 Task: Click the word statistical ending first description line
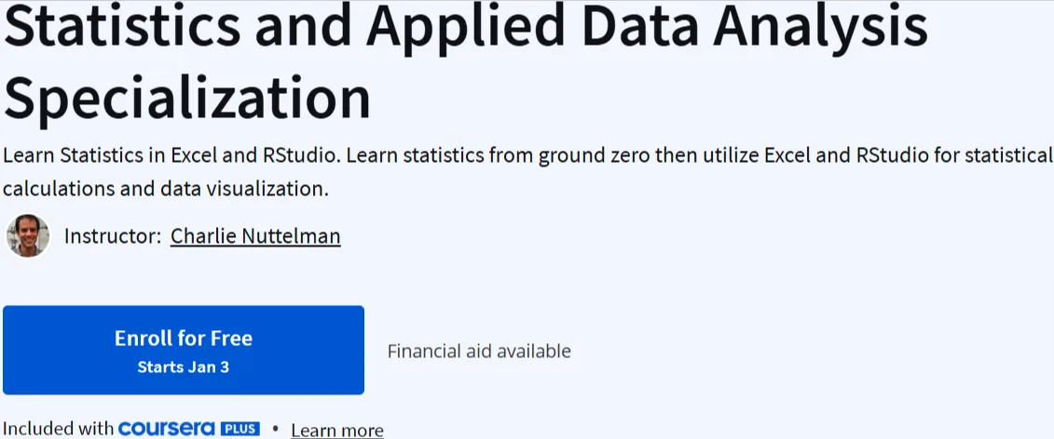(x=1008, y=155)
